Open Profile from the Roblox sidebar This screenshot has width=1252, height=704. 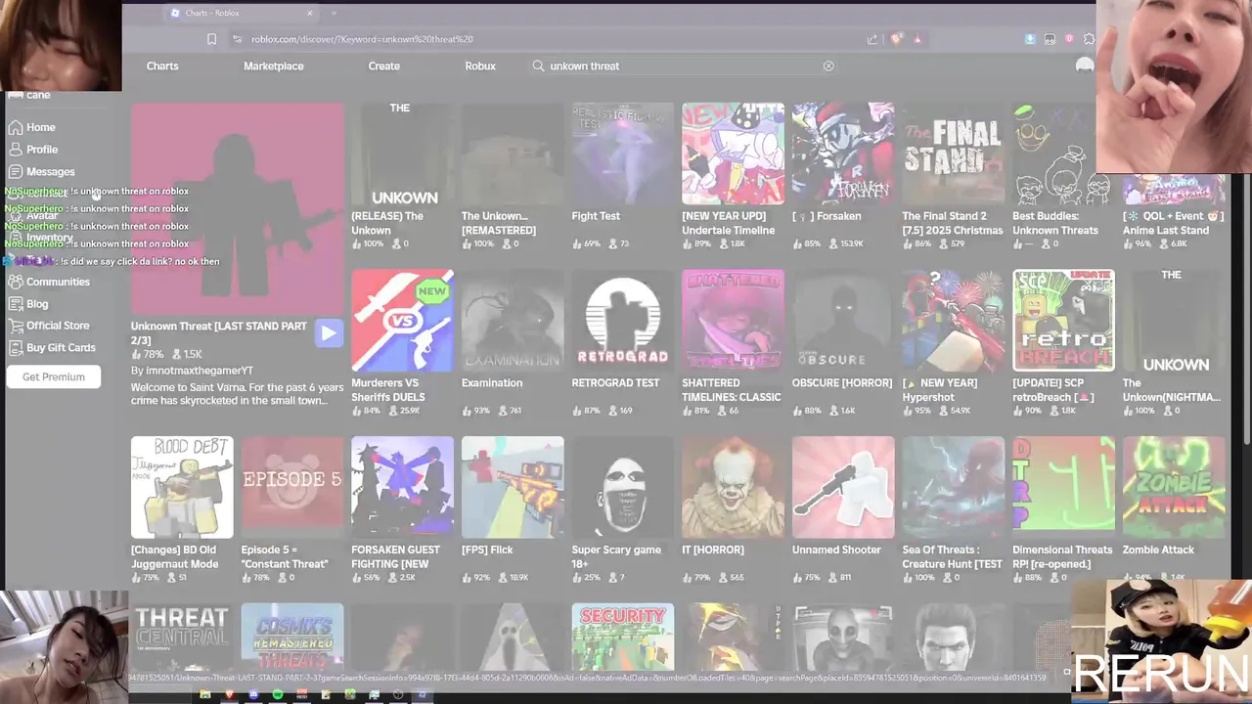coord(33,150)
